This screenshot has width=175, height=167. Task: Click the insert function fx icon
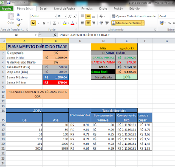55,35
